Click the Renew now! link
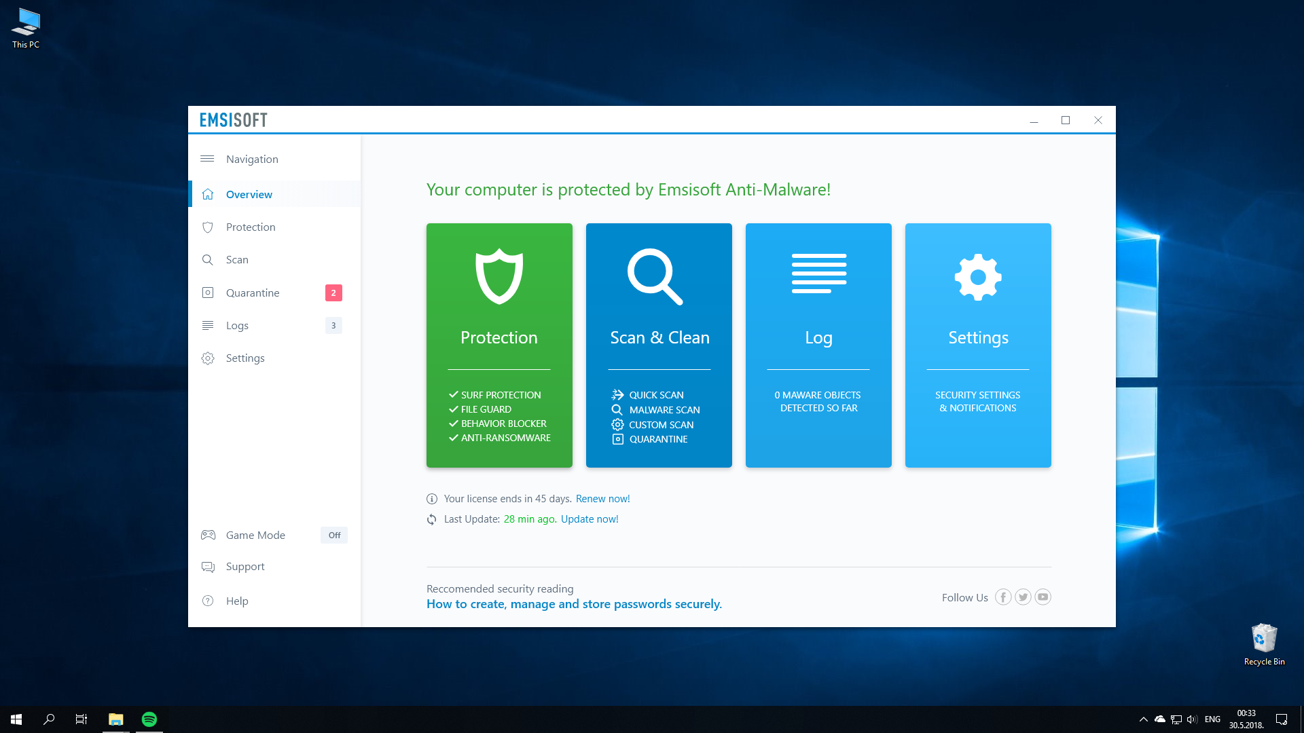The image size is (1304, 733). click(x=603, y=499)
